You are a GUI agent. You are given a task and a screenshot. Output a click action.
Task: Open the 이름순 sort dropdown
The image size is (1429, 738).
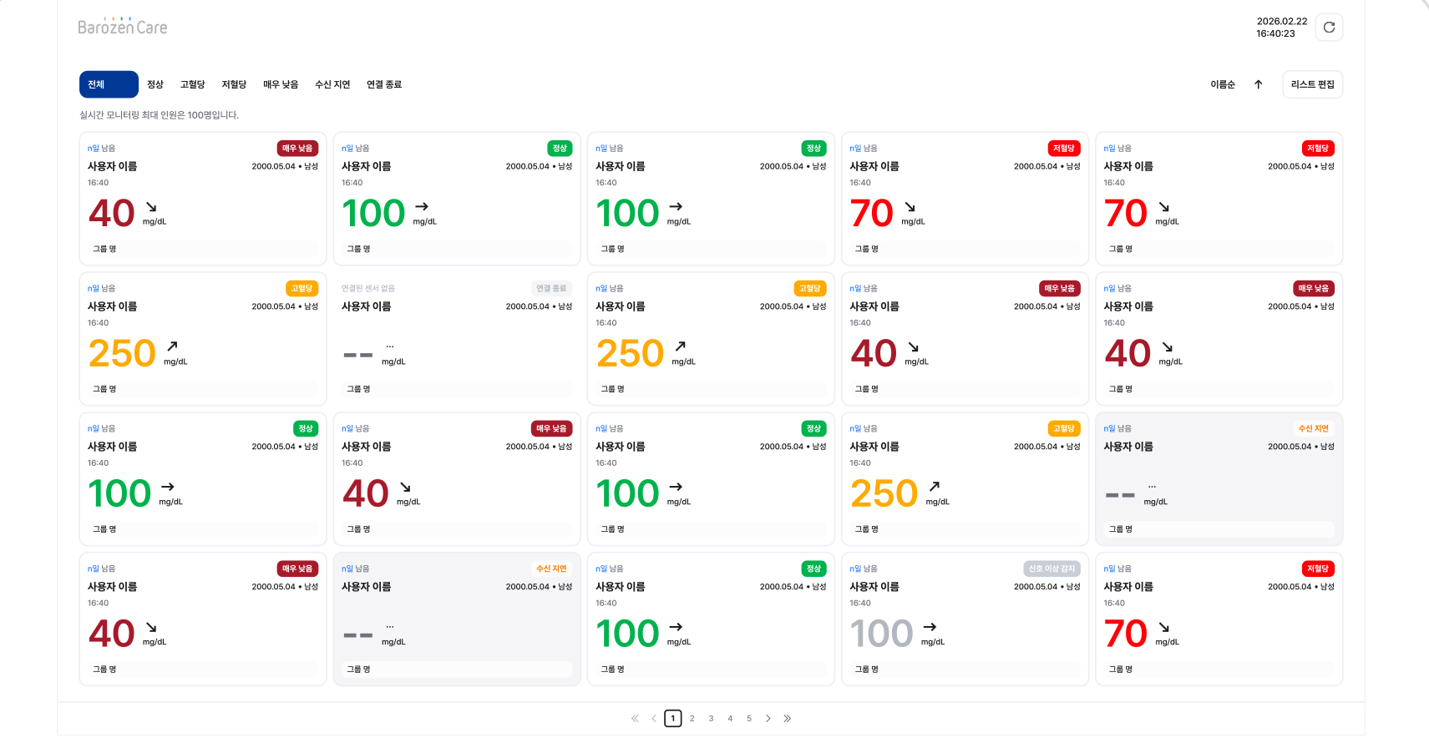(1223, 84)
